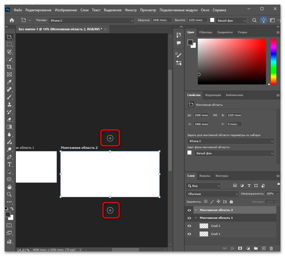The image size is (285, 256).
Task: Delete layer using trash icon
Action: click(x=271, y=248)
